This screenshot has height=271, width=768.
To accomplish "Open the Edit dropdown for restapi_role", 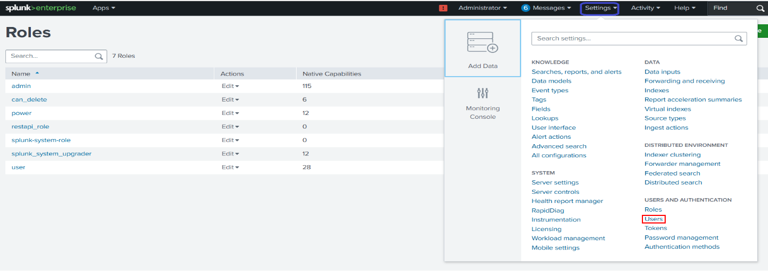I will click(230, 126).
